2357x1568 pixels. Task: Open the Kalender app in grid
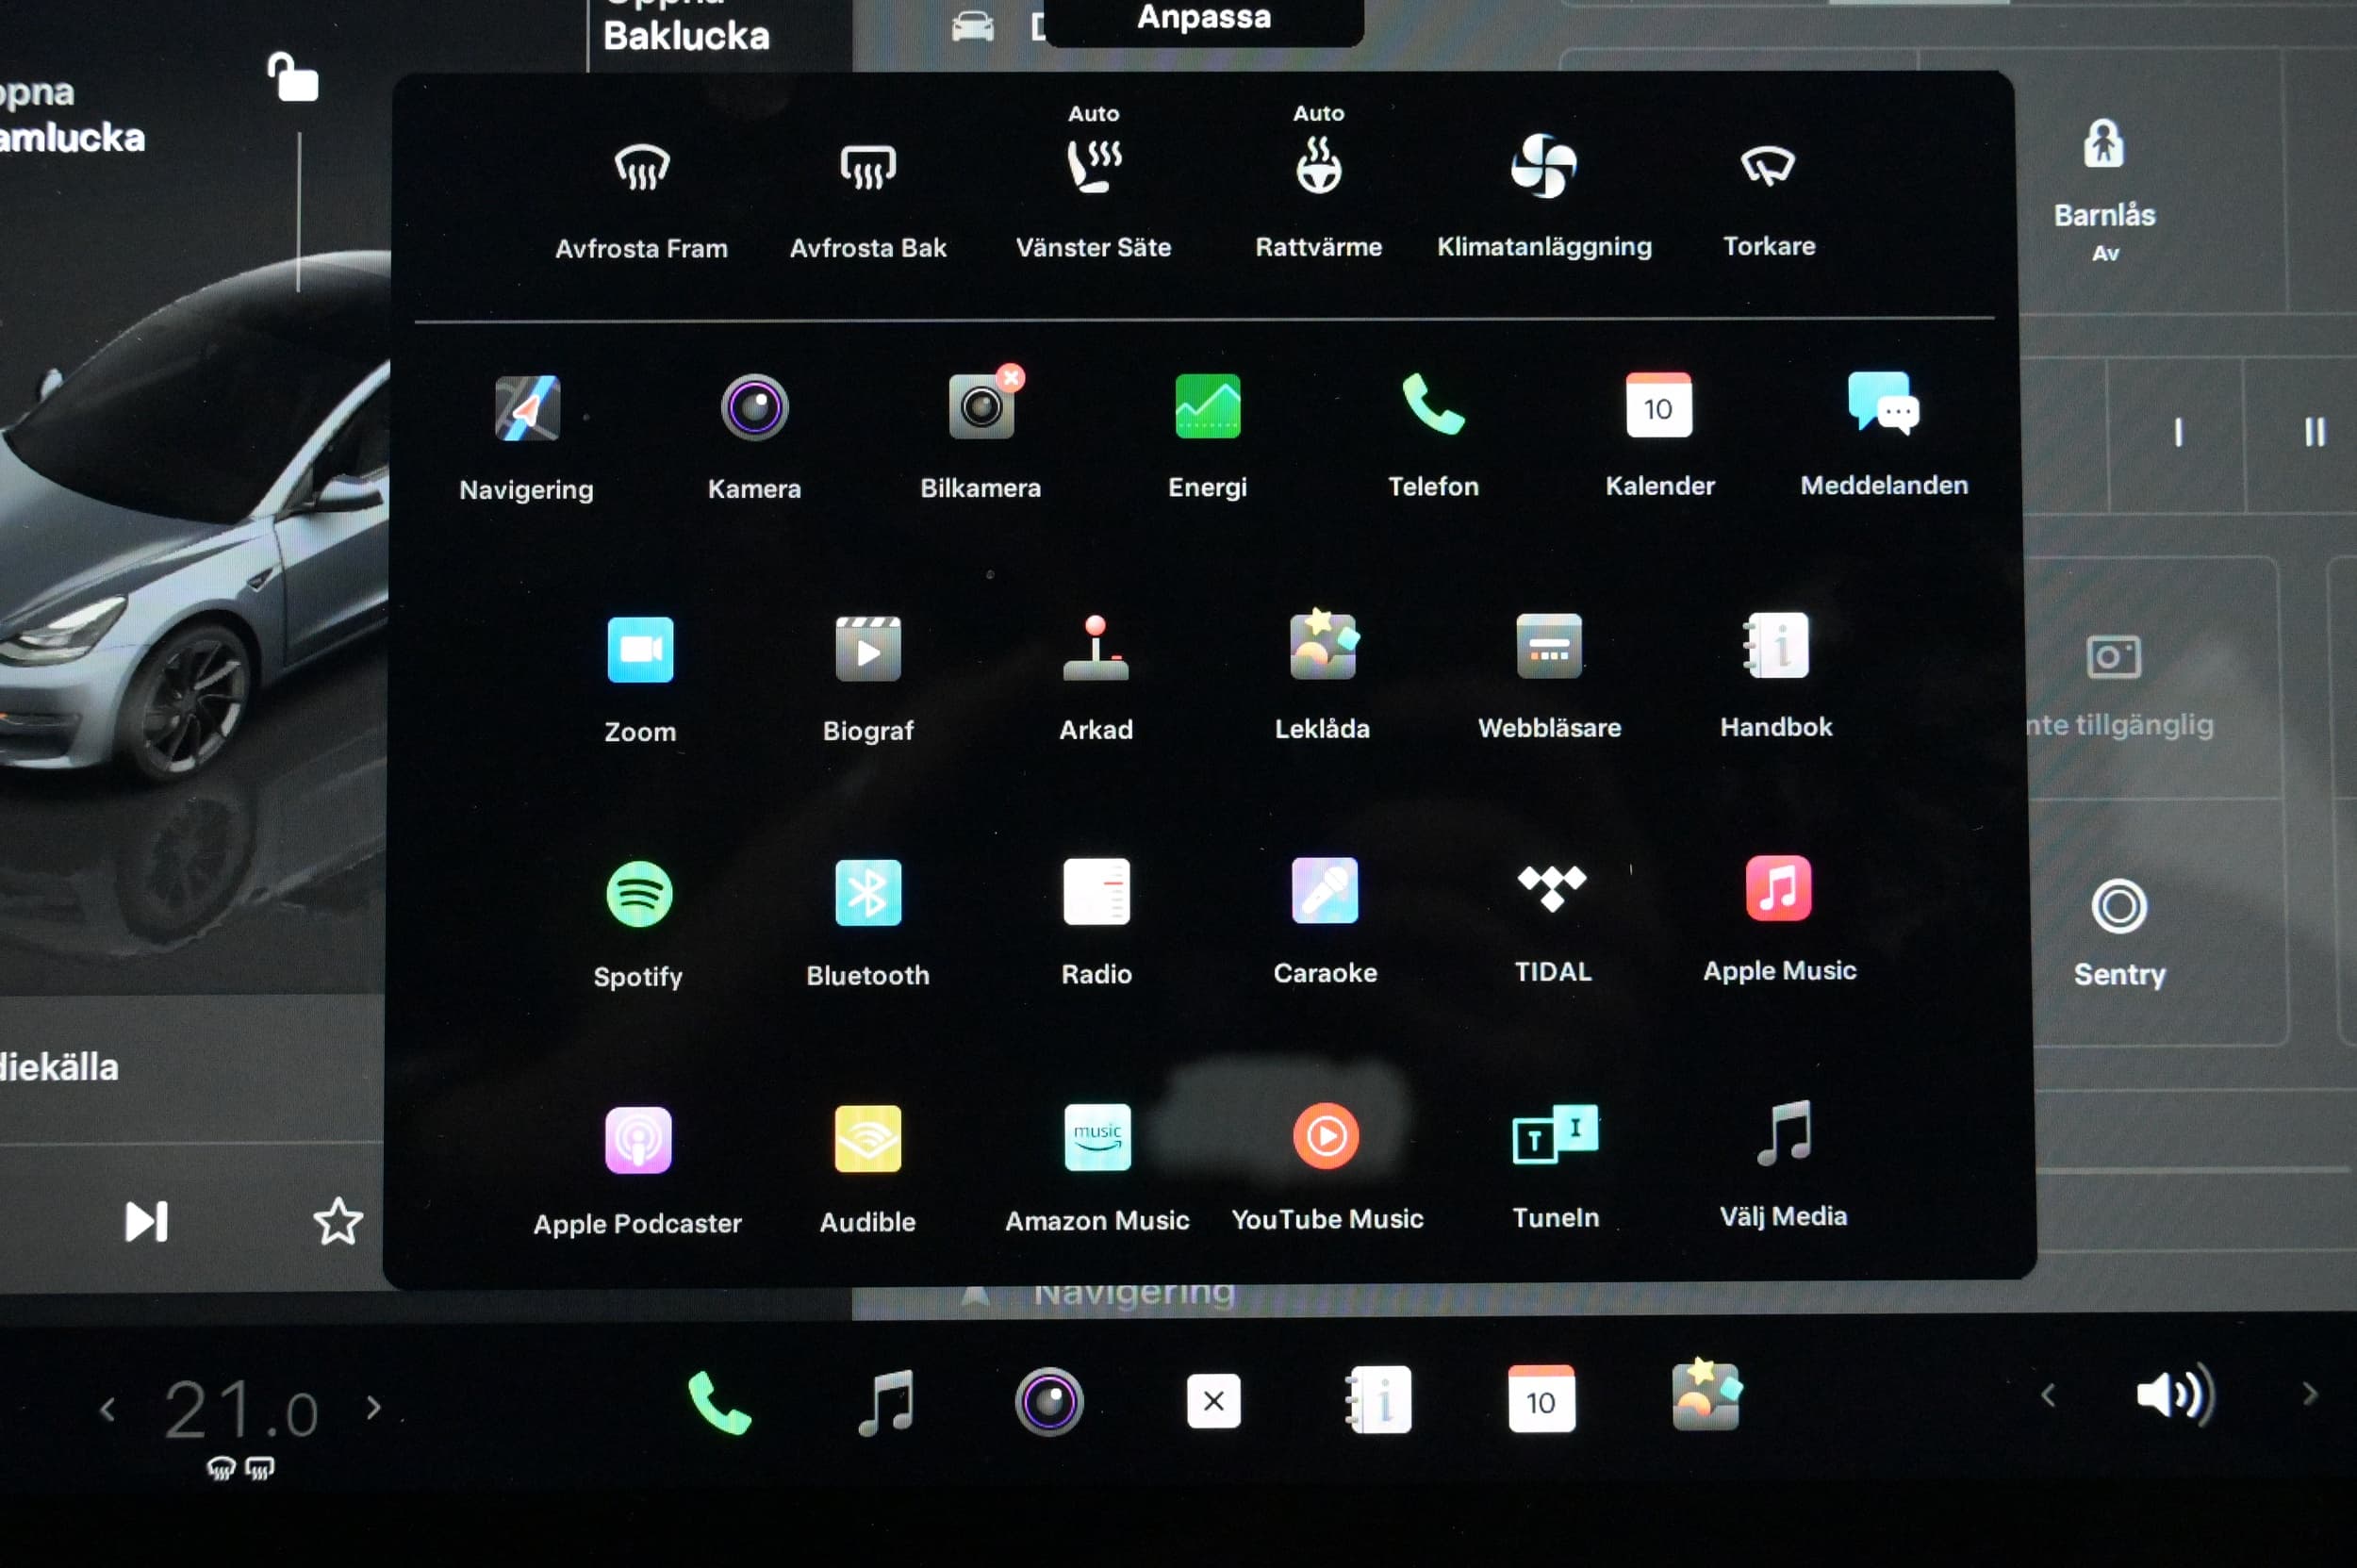point(1659,404)
